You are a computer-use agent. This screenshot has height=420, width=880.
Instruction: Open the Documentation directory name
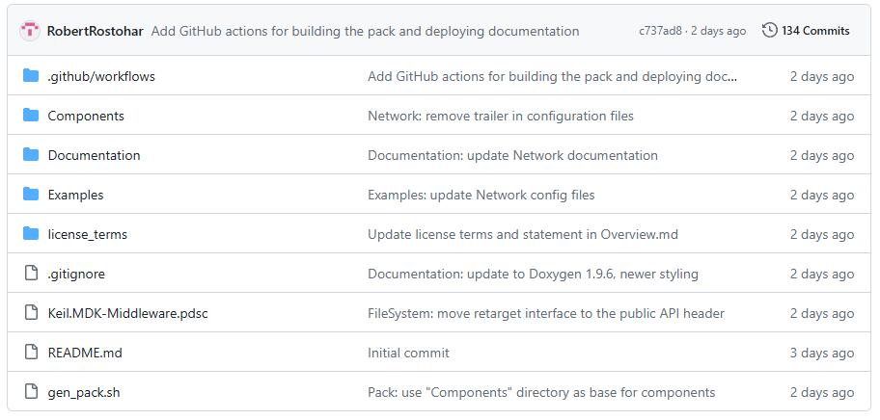(94, 155)
